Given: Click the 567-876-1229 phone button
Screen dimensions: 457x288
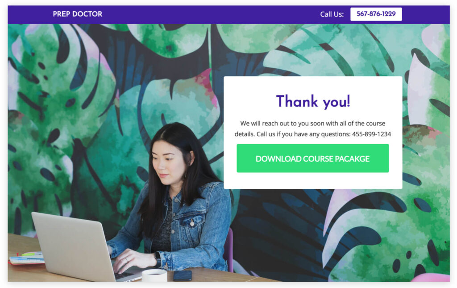Looking at the screenshot, I should click(x=376, y=14).
